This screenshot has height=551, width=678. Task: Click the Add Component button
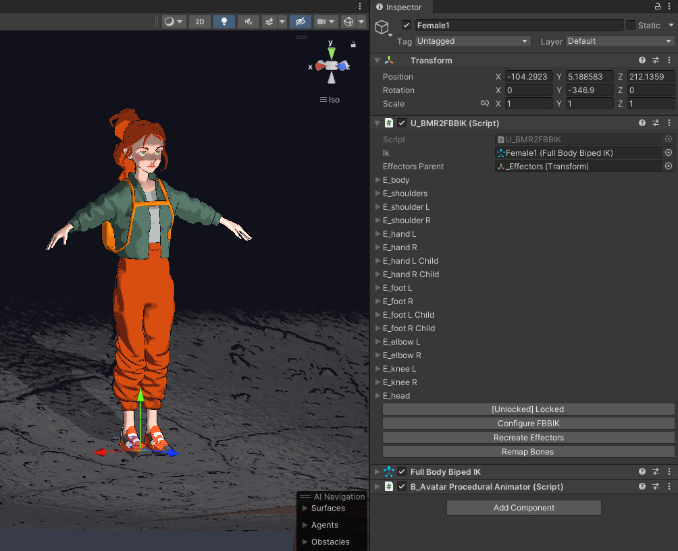[523, 508]
